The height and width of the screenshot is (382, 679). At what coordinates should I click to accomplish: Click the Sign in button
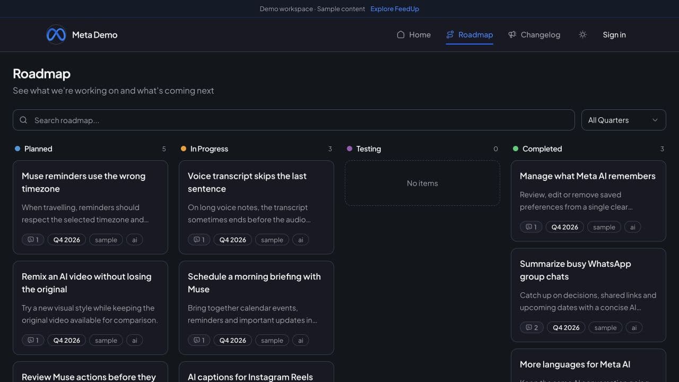(614, 34)
